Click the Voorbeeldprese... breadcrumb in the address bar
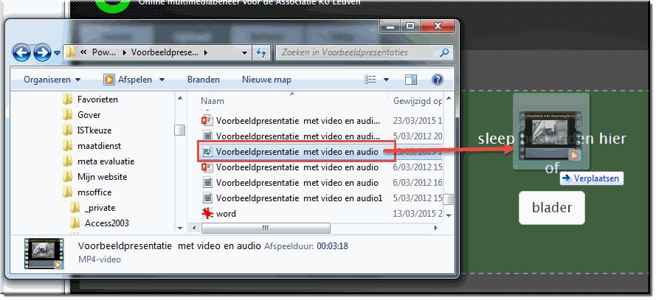 [x=165, y=53]
